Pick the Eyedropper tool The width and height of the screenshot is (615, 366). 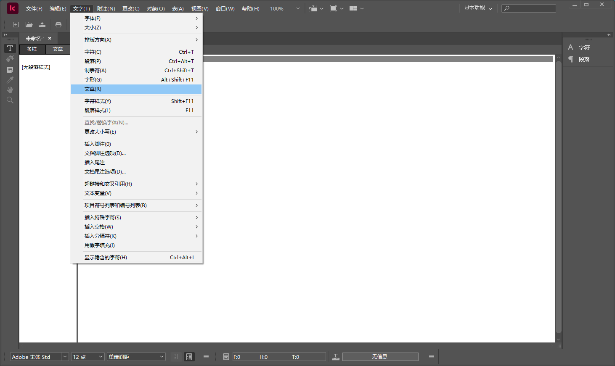pyautogui.click(x=10, y=79)
